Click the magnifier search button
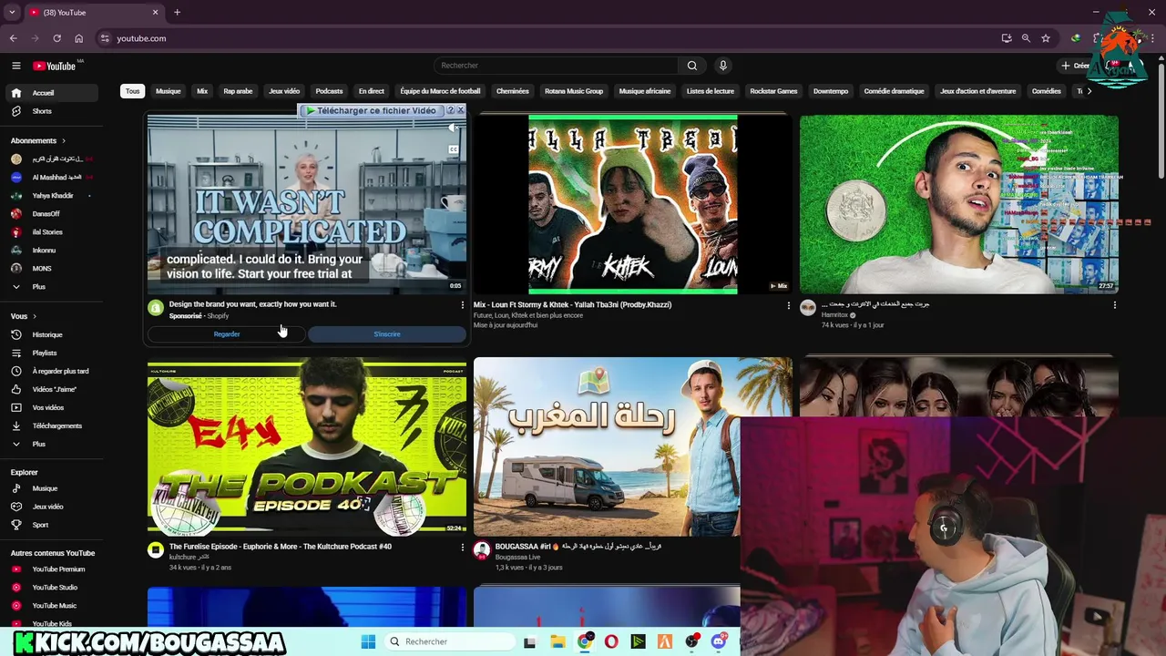Viewport: 1166px width, 656px height. (691, 66)
